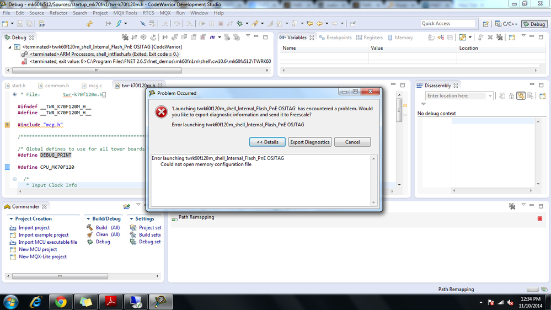551x310 pixels.
Task: Click the Chrome icon in taskbar
Action: pos(61,302)
